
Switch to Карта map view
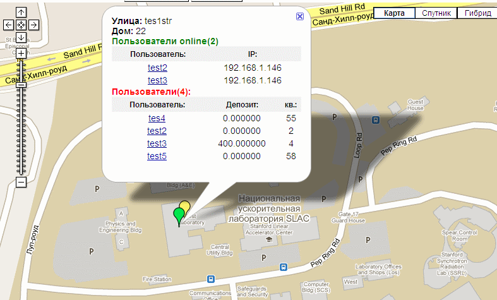(x=394, y=13)
